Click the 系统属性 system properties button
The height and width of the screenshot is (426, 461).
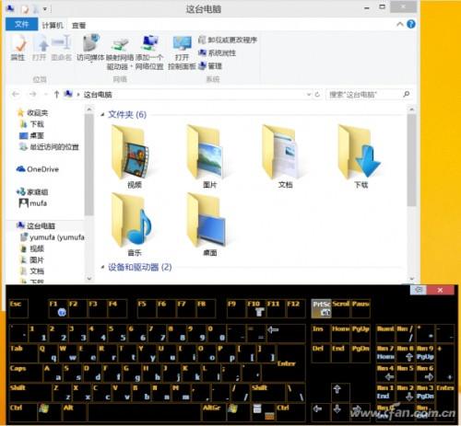[218, 53]
